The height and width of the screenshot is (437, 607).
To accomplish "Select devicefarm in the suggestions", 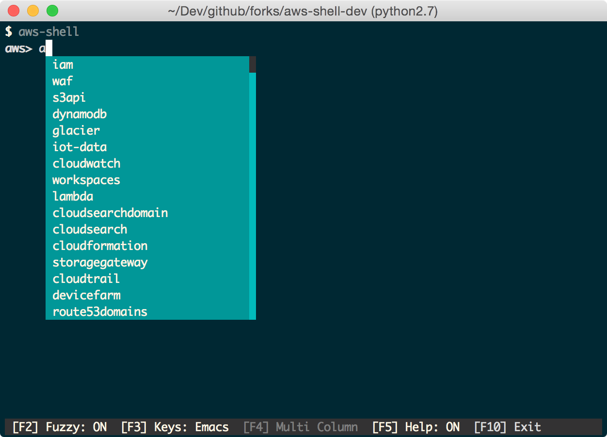I will pyautogui.click(x=147, y=295).
